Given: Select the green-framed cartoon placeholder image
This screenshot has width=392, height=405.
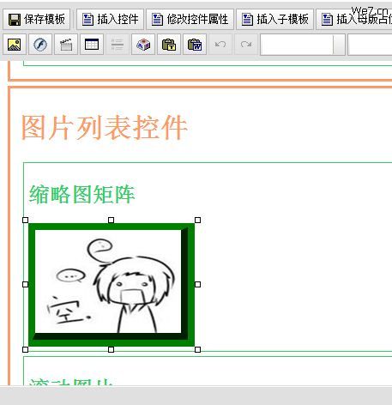Looking at the screenshot, I should [112, 285].
